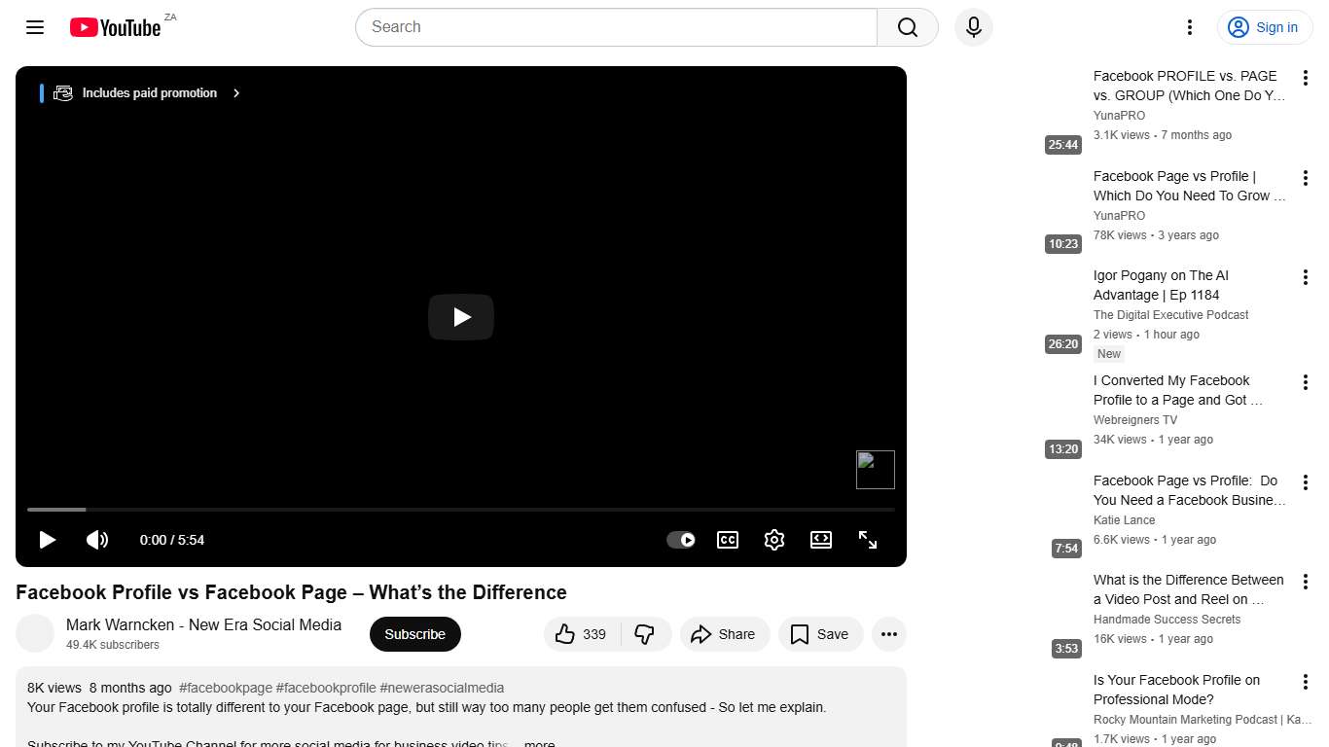The width and height of the screenshot is (1329, 747).
Task: Open the Facebook Page vs Profile suggested video
Action: click(1189, 186)
